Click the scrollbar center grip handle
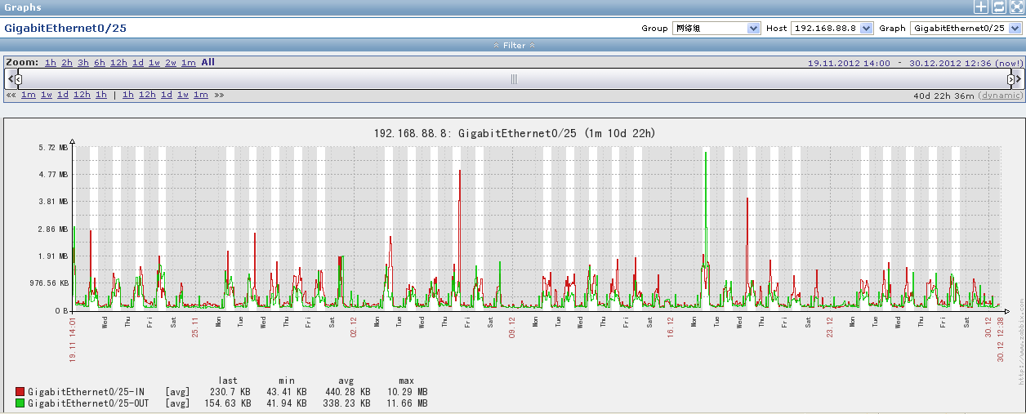 point(515,79)
